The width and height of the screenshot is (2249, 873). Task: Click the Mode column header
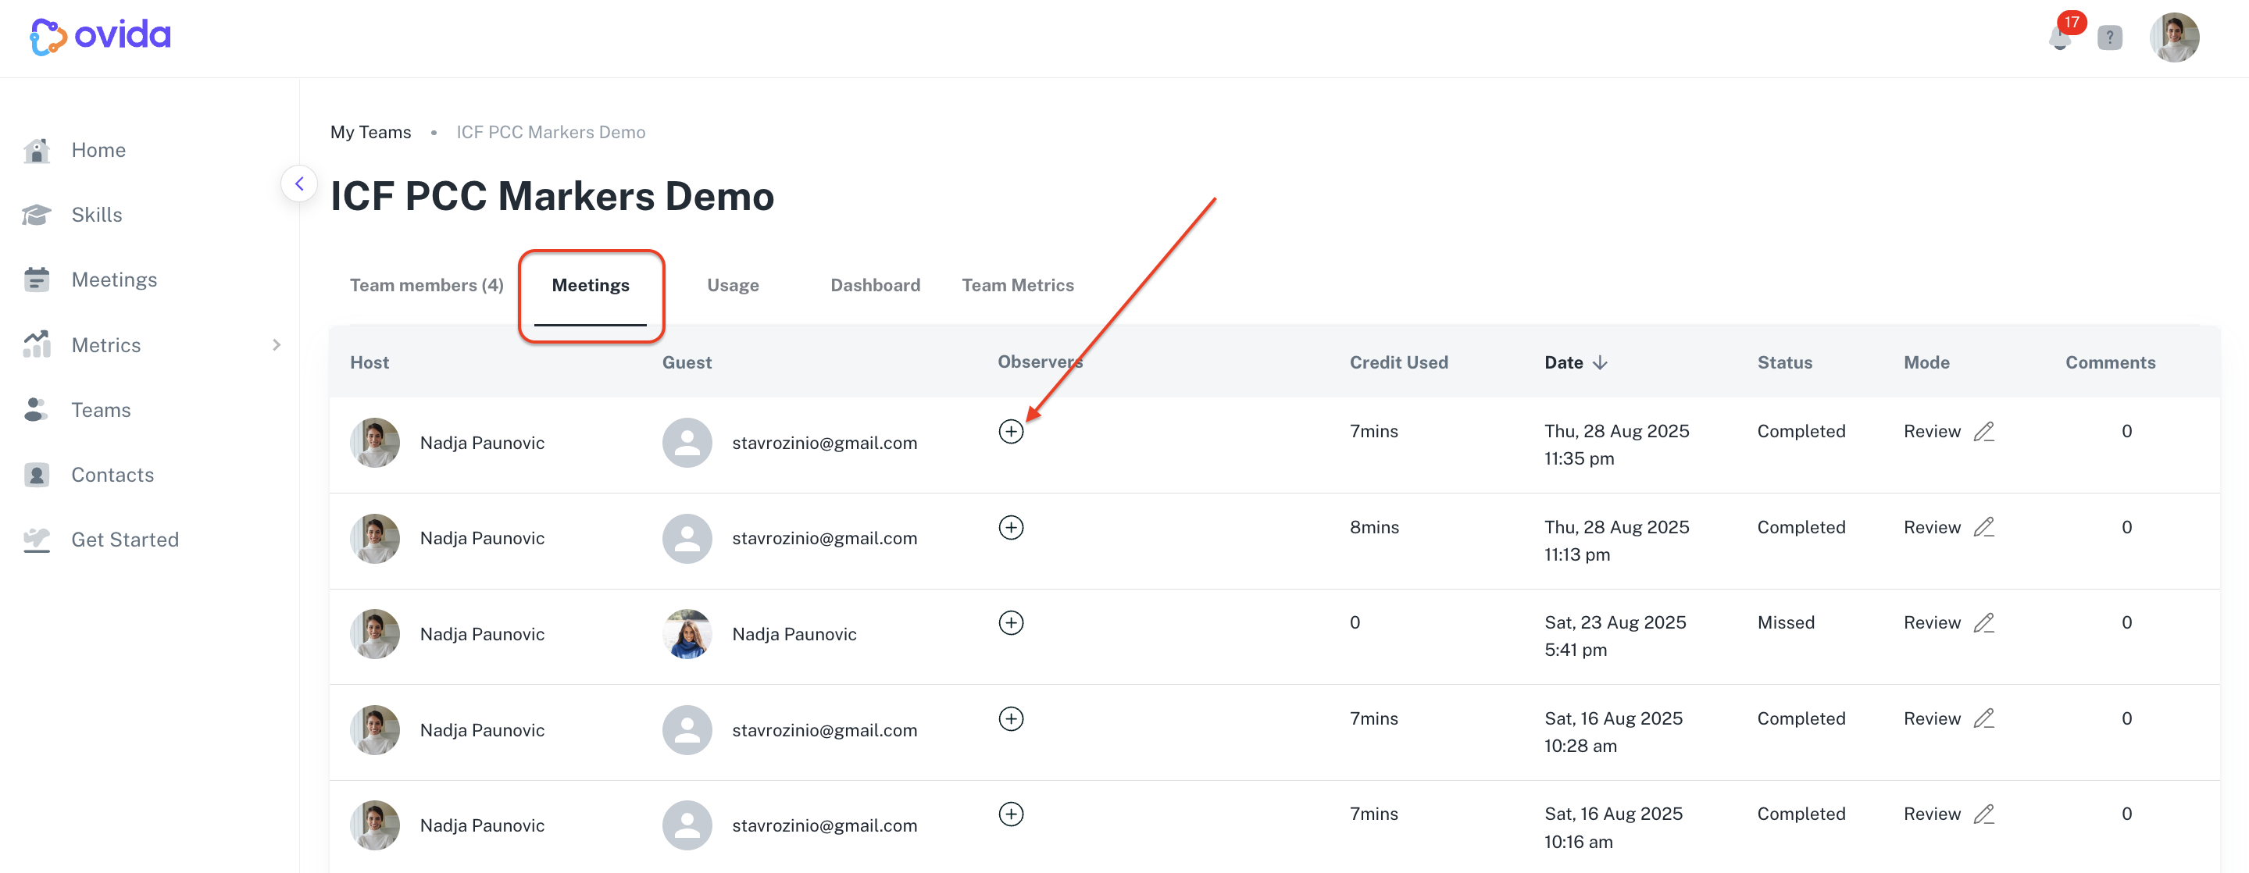pyautogui.click(x=1927, y=362)
